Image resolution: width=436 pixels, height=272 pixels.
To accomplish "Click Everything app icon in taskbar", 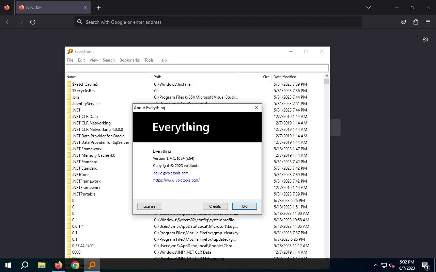I will [x=92, y=265].
